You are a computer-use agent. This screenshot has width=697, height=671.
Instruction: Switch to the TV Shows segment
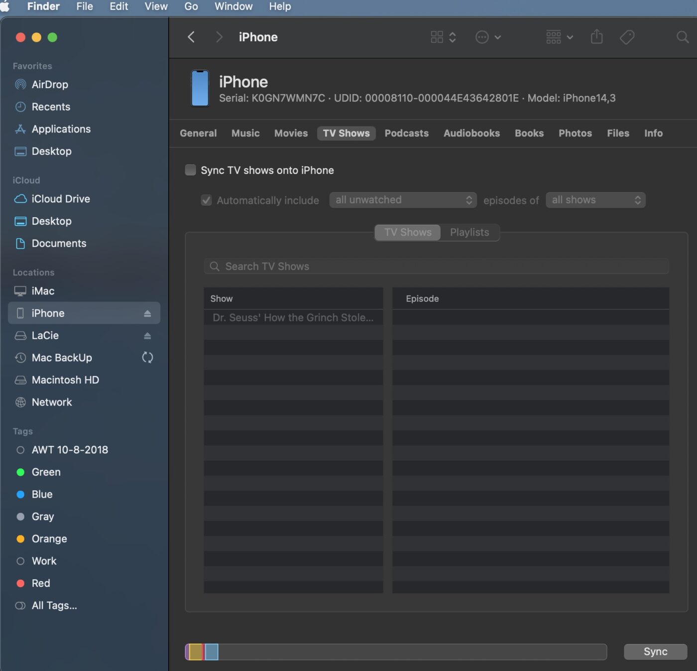408,232
